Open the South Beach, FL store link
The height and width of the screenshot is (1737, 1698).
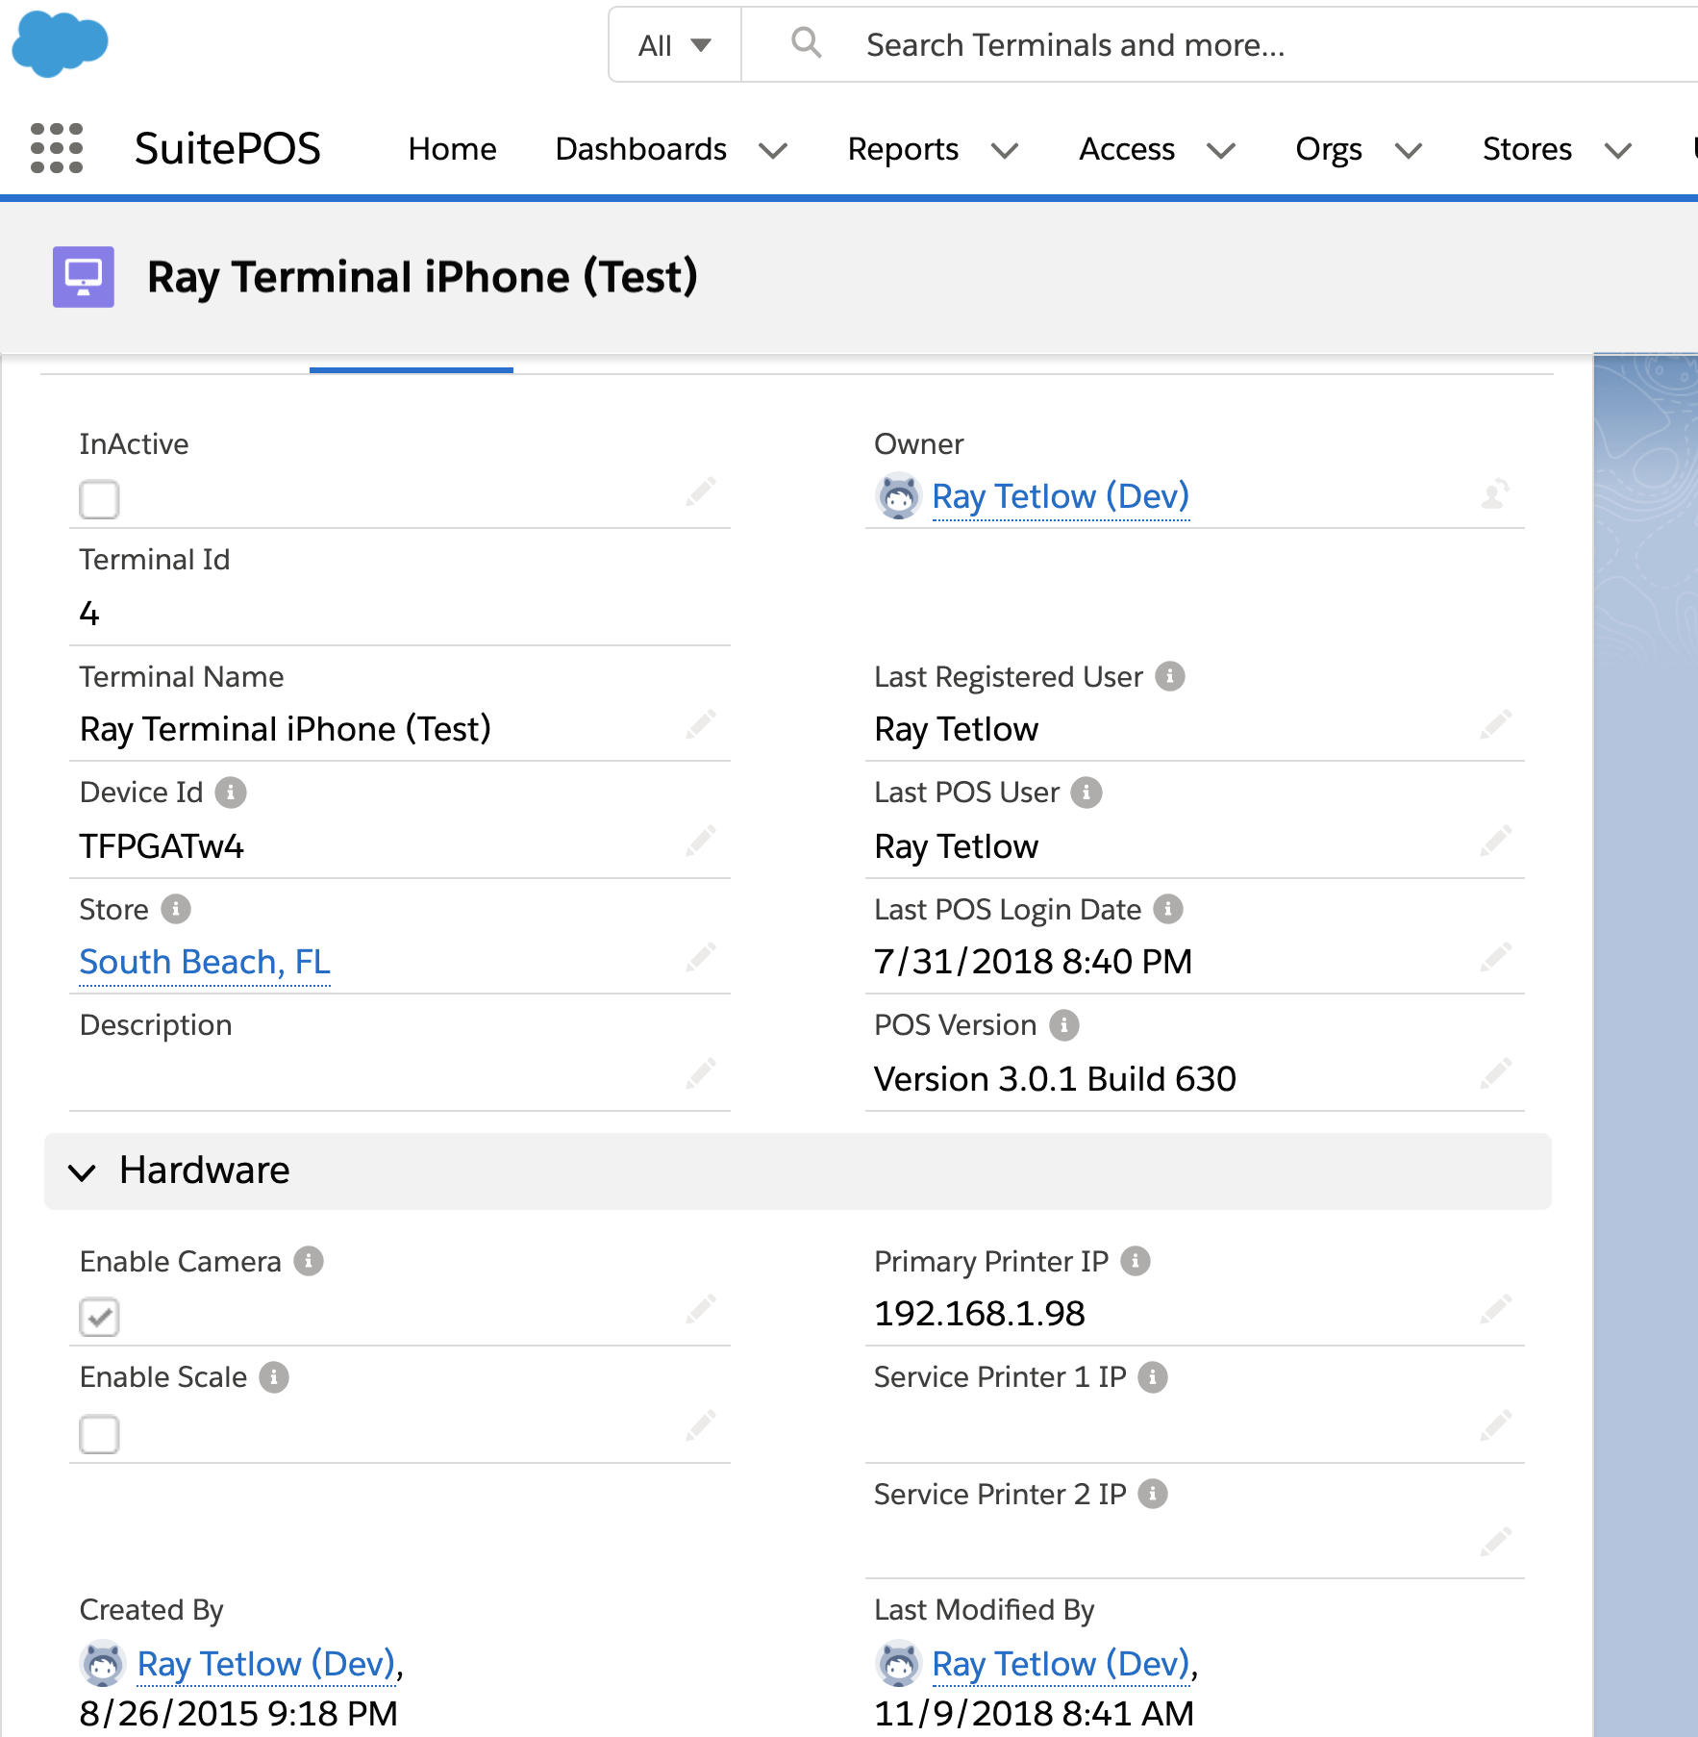click(205, 962)
